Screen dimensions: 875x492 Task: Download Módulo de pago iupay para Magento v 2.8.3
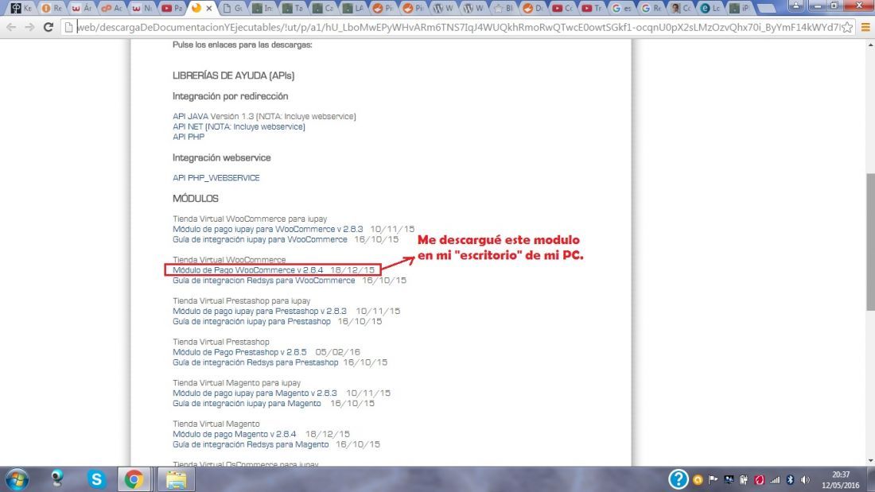(x=255, y=393)
